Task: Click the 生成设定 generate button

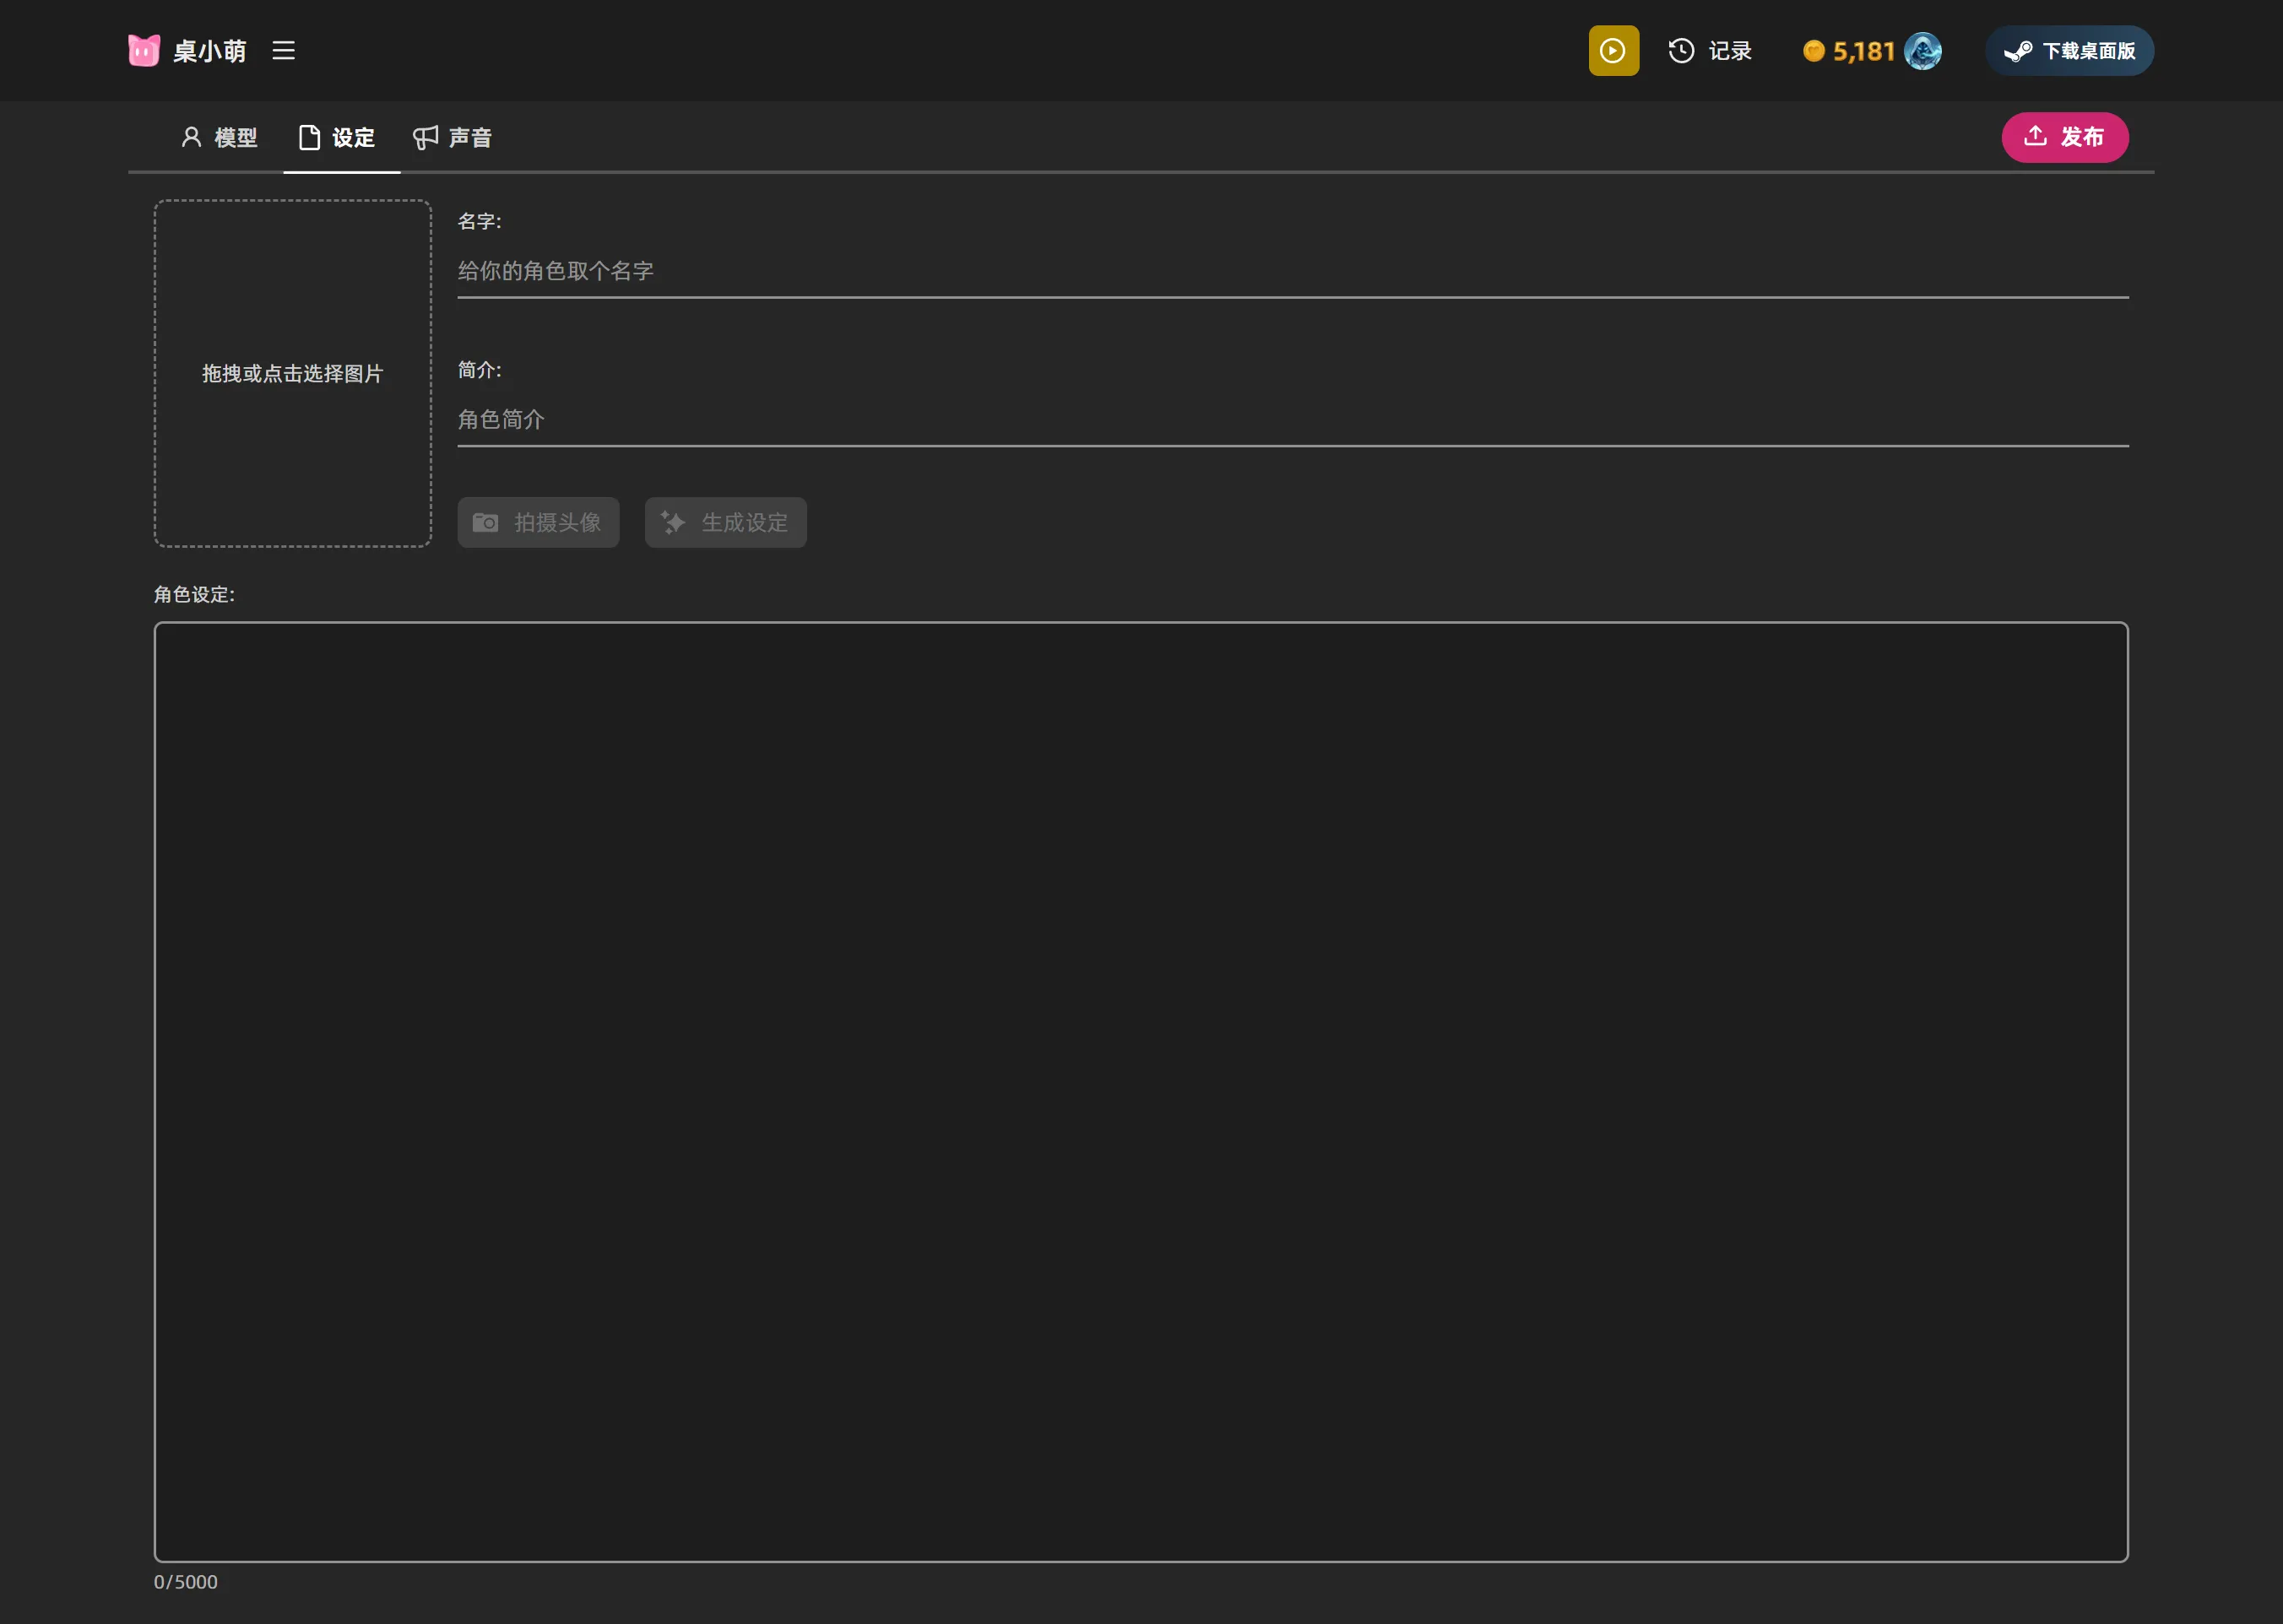Action: coord(725,522)
